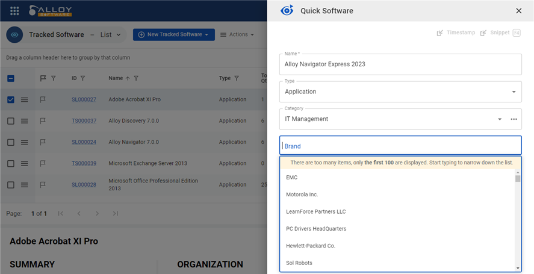534x274 pixels.
Task: Expand the Category dropdown arrow
Action: (x=500, y=119)
